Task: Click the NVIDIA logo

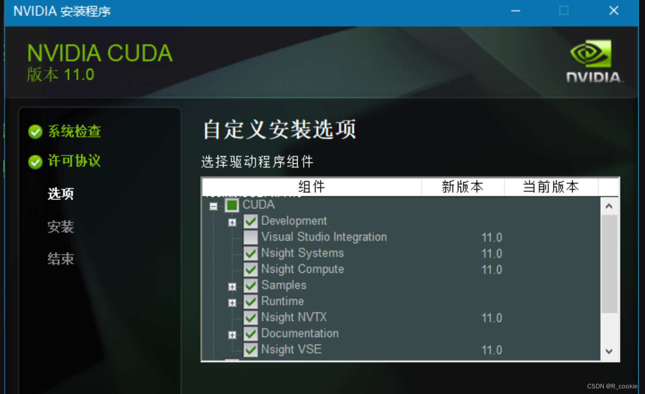Action: (x=594, y=61)
